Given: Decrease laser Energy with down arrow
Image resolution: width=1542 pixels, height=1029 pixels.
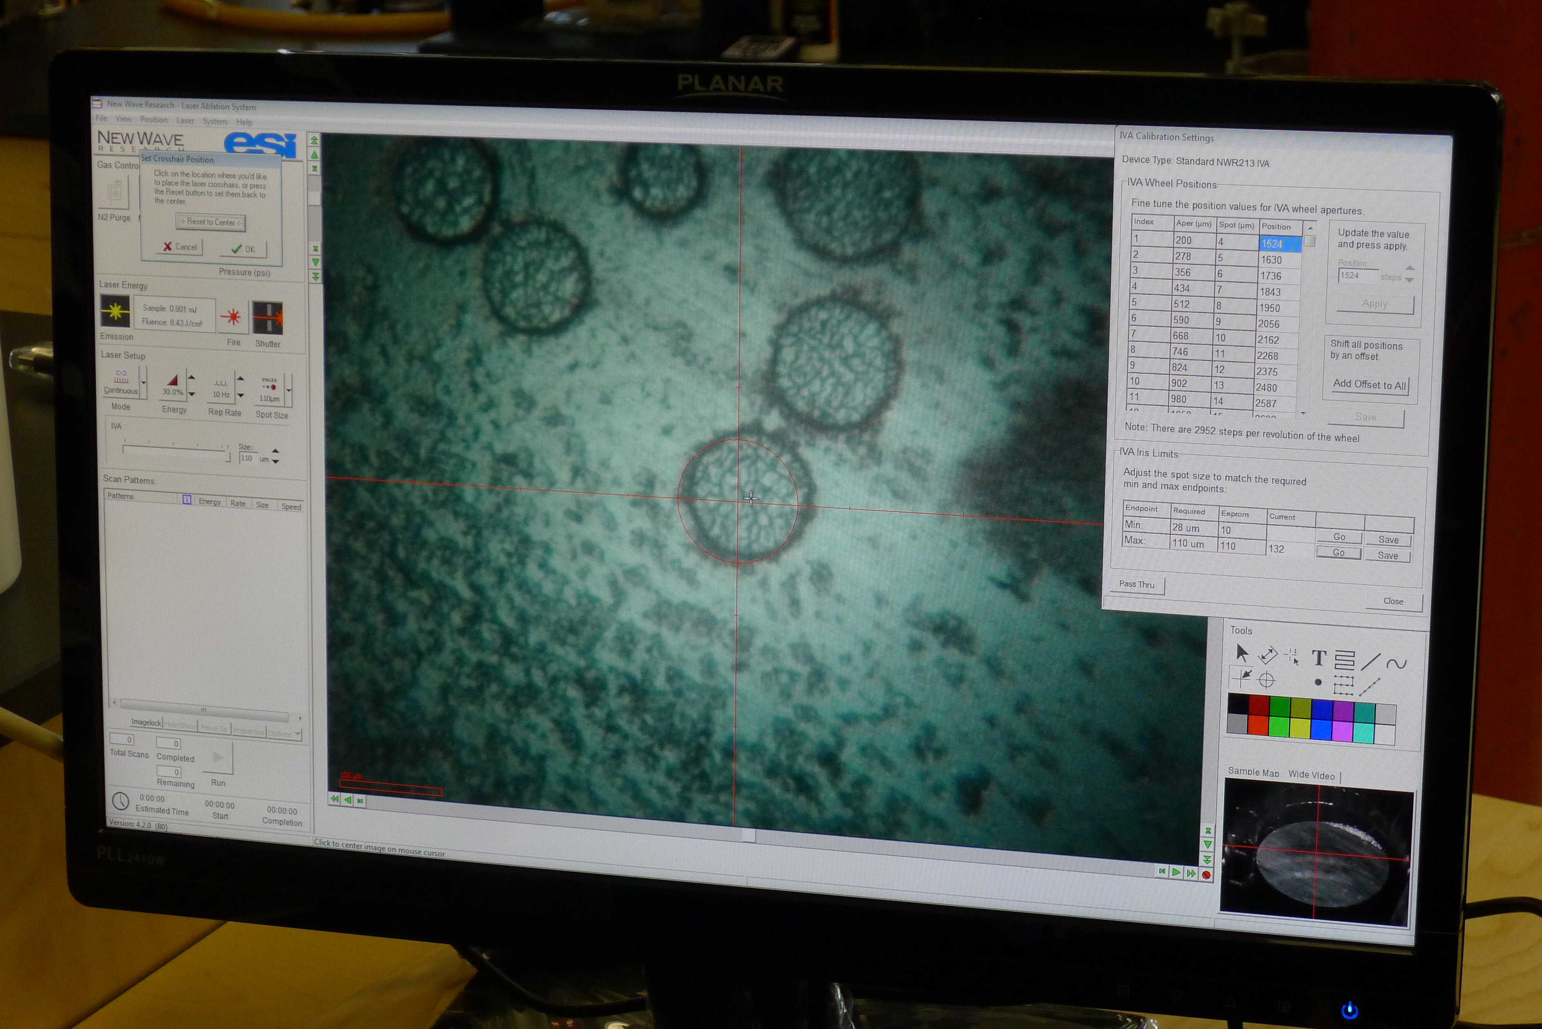Looking at the screenshot, I should tap(192, 394).
